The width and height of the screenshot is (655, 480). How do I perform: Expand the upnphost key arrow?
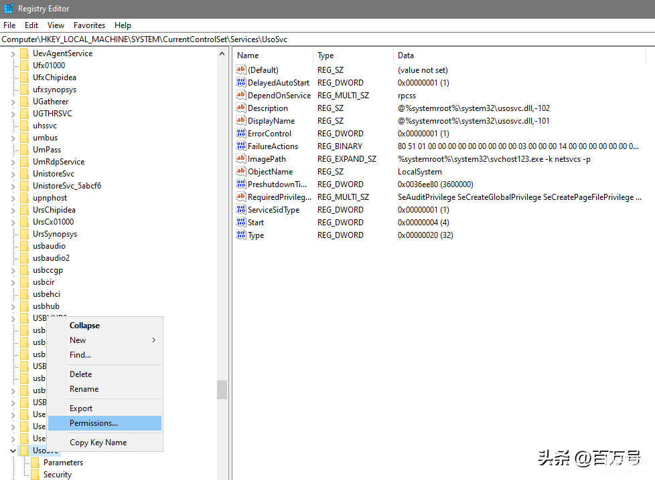click(13, 198)
